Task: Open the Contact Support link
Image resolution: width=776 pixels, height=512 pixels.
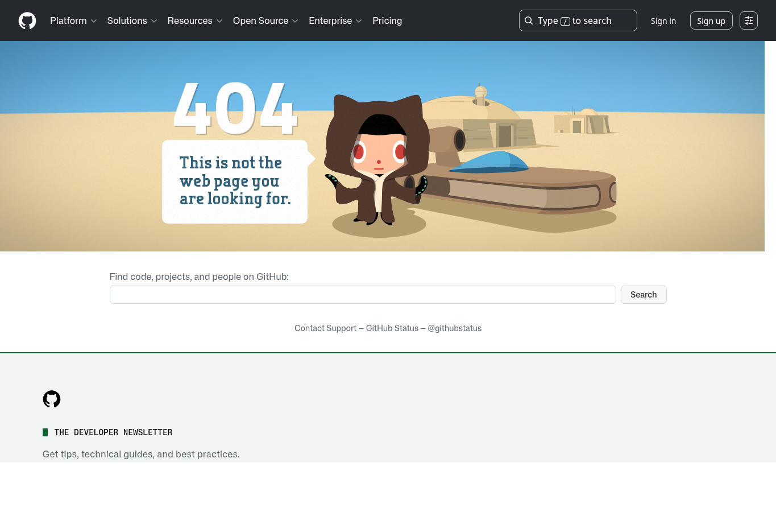Action: click(x=325, y=328)
